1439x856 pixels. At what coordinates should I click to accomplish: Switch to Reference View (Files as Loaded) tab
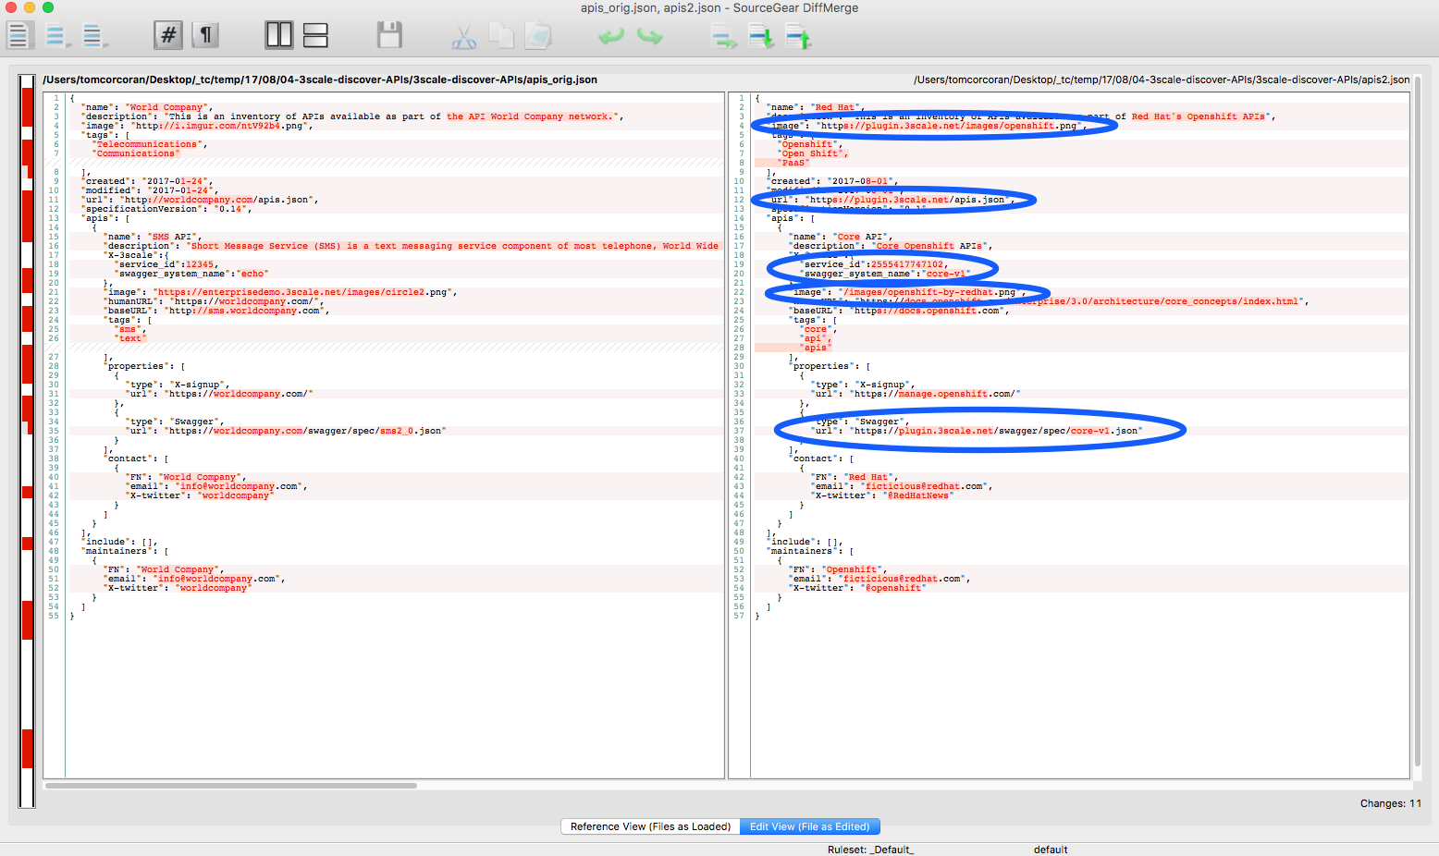pos(650,826)
